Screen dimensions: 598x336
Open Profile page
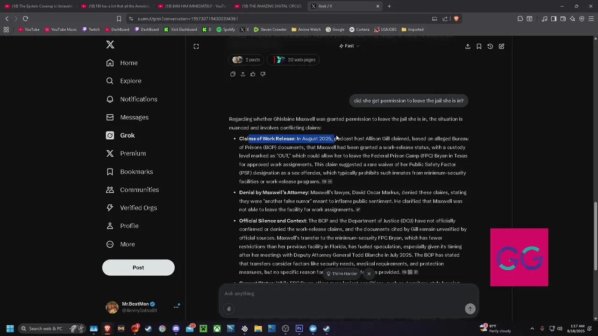[122, 226]
